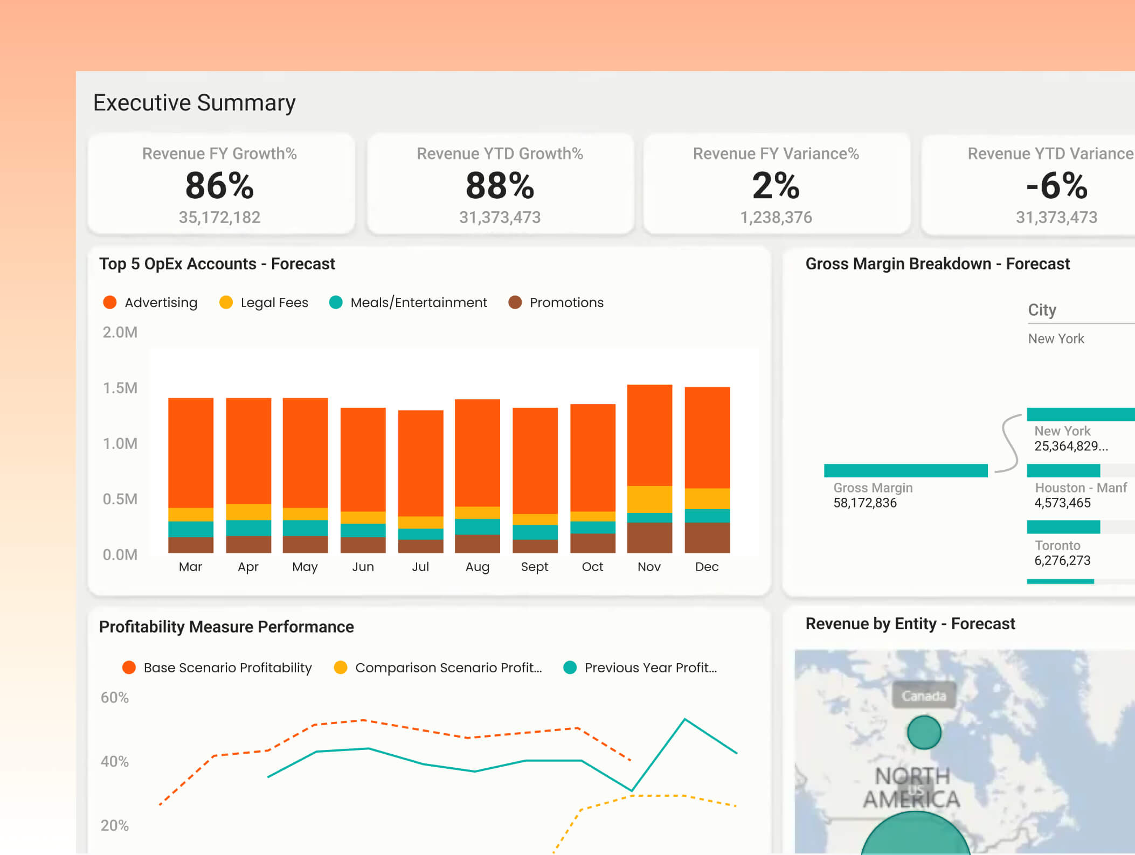Image resolution: width=1135 pixels, height=855 pixels.
Task: Click Revenue by Entity - Forecast title
Action: point(910,624)
